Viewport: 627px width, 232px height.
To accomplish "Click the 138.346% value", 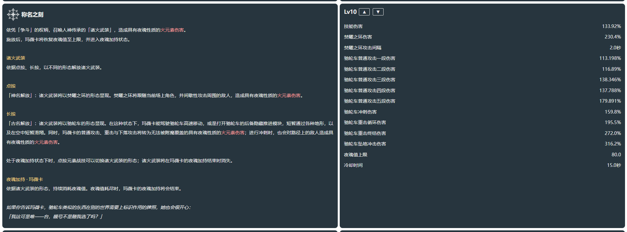I will coord(610,80).
